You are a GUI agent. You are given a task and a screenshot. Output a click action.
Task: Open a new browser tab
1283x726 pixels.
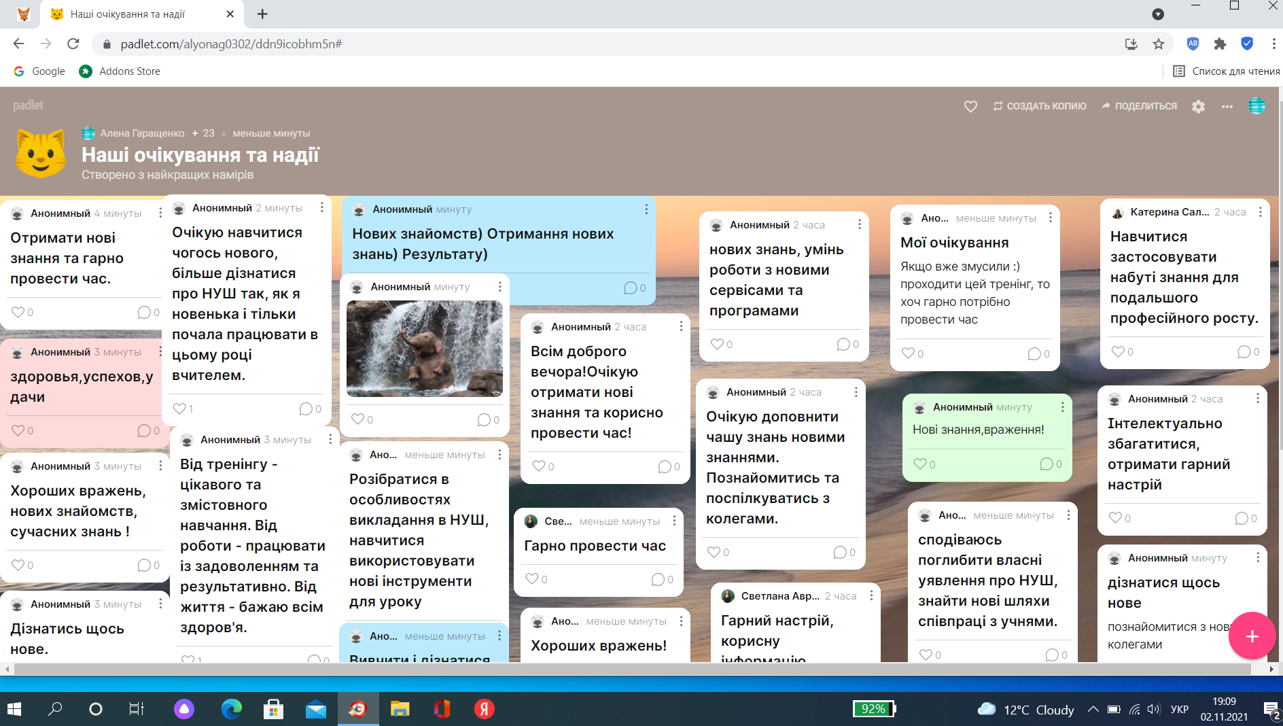point(263,14)
